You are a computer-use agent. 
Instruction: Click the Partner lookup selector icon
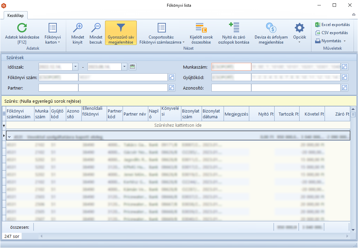[172, 88]
